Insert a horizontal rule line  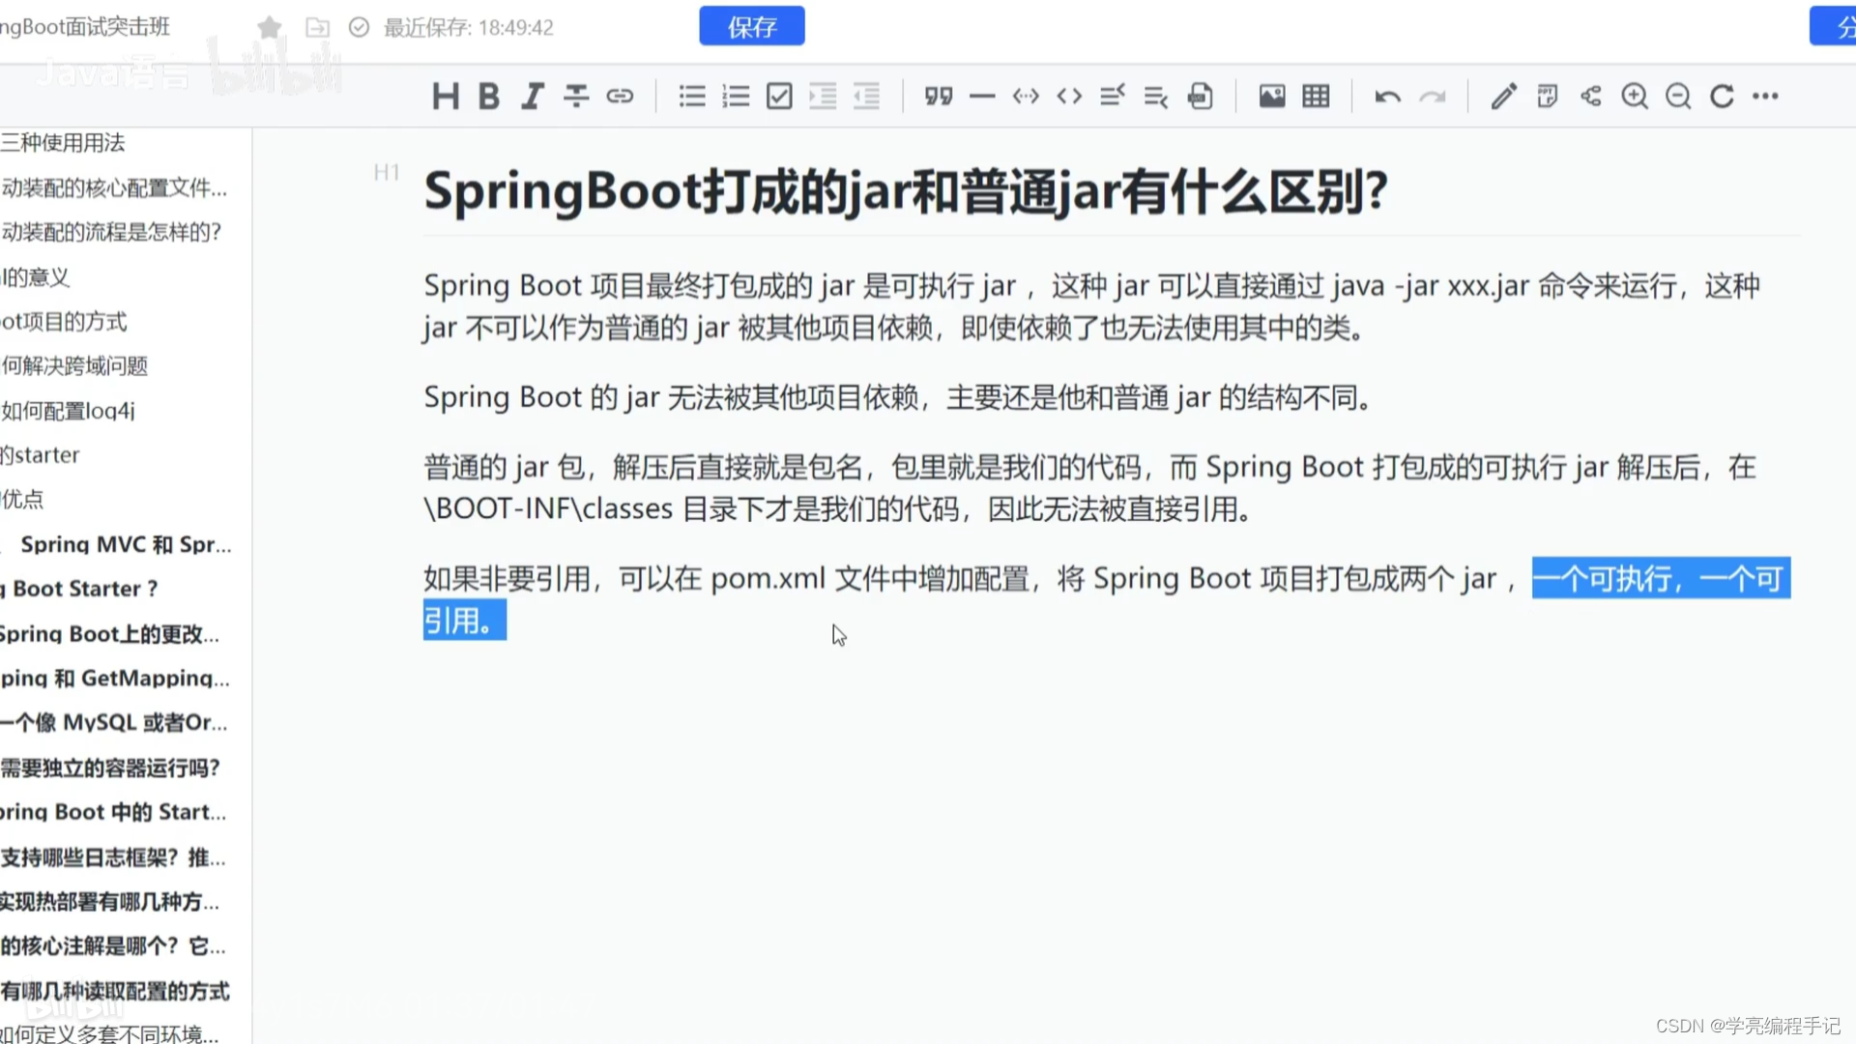tap(982, 96)
